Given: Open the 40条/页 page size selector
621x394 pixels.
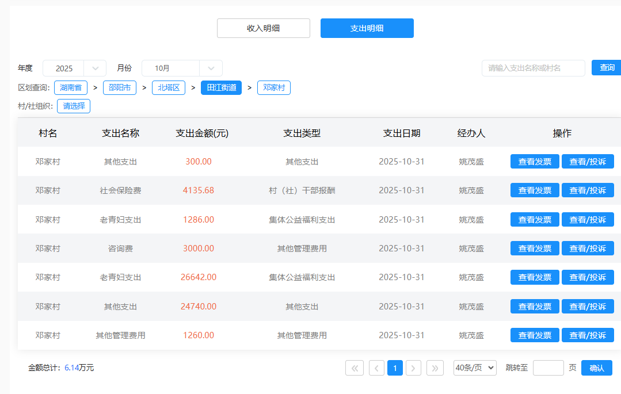Looking at the screenshot, I should click(x=475, y=368).
